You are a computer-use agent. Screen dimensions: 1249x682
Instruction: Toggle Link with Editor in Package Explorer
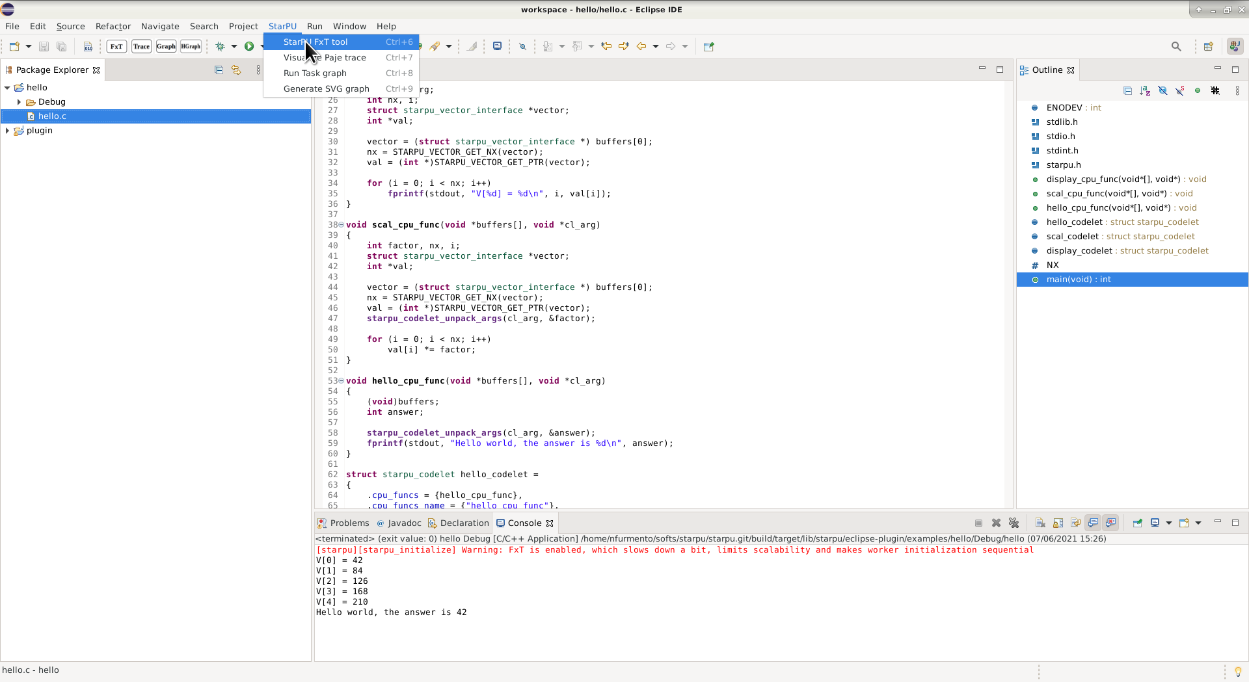236,70
